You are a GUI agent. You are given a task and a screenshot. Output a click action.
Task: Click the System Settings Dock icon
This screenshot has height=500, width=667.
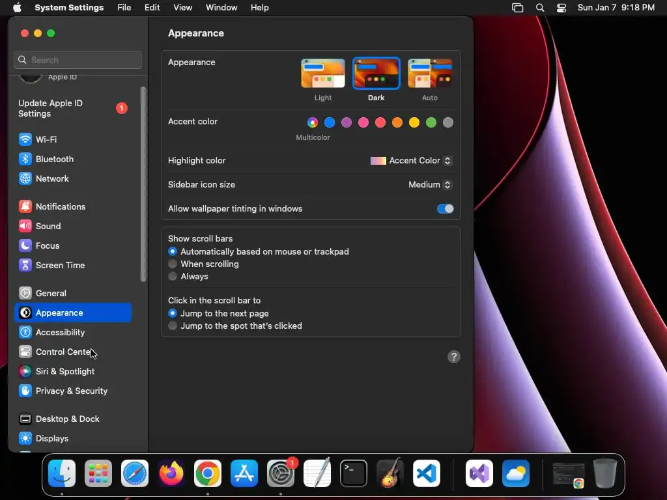[x=281, y=473]
